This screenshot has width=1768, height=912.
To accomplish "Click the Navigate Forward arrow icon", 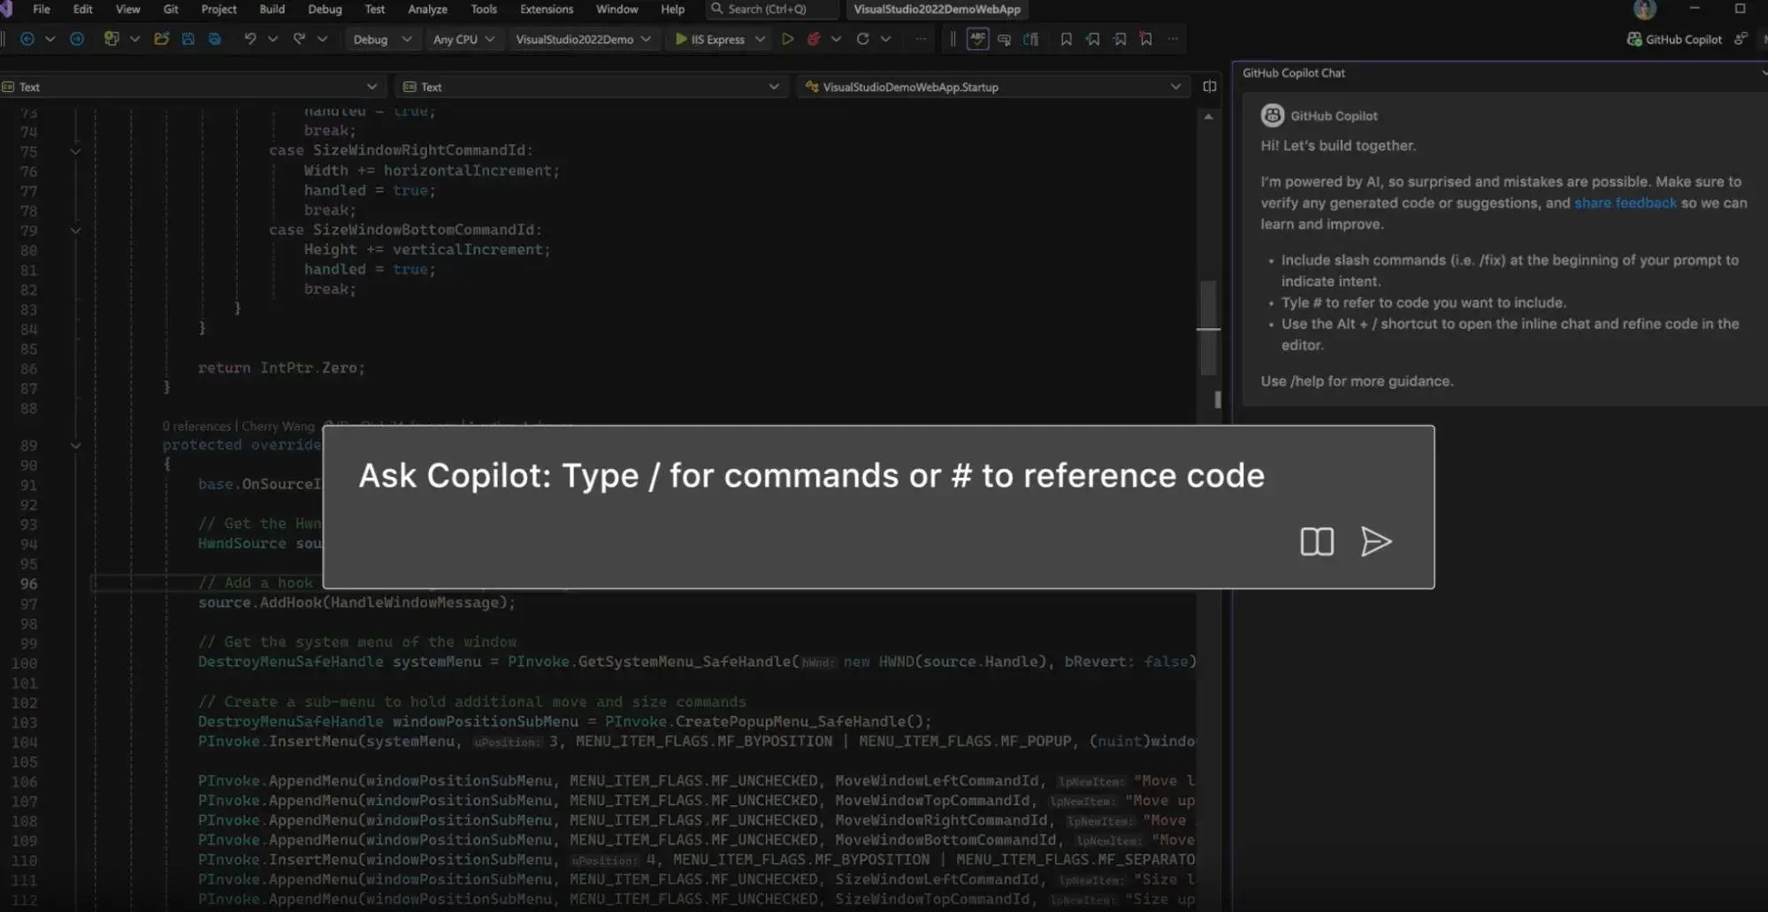I will click(x=77, y=39).
